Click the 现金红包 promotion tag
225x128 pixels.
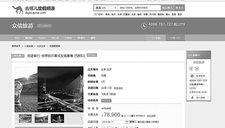pyautogui.click(x=106, y=101)
